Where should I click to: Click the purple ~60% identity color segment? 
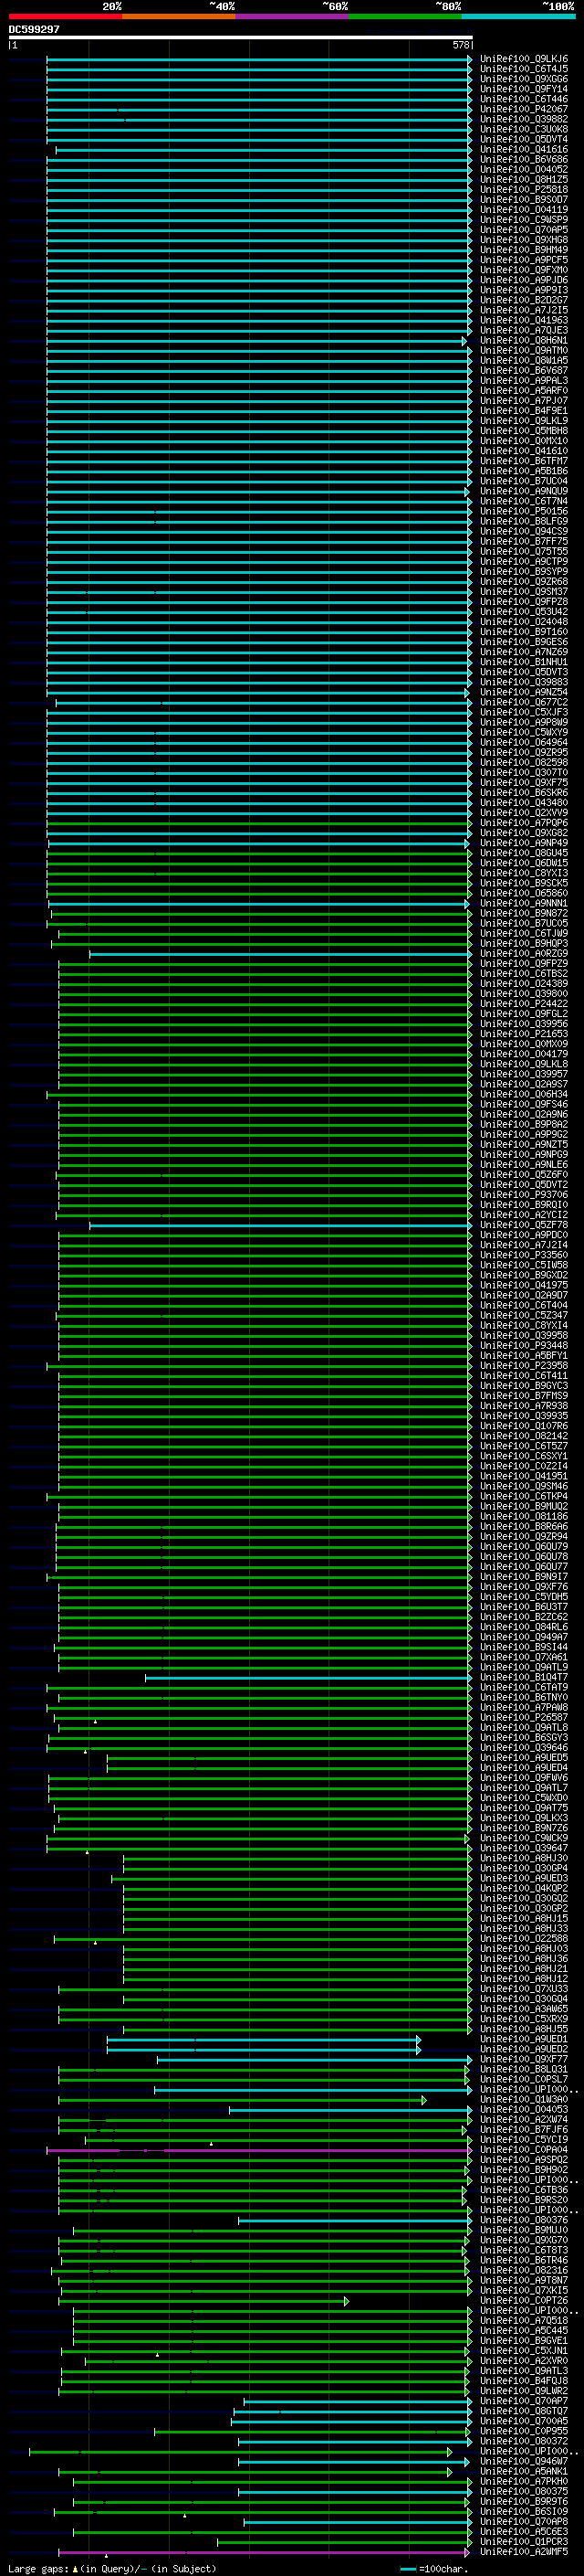pyautogui.click(x=291, y=16)
